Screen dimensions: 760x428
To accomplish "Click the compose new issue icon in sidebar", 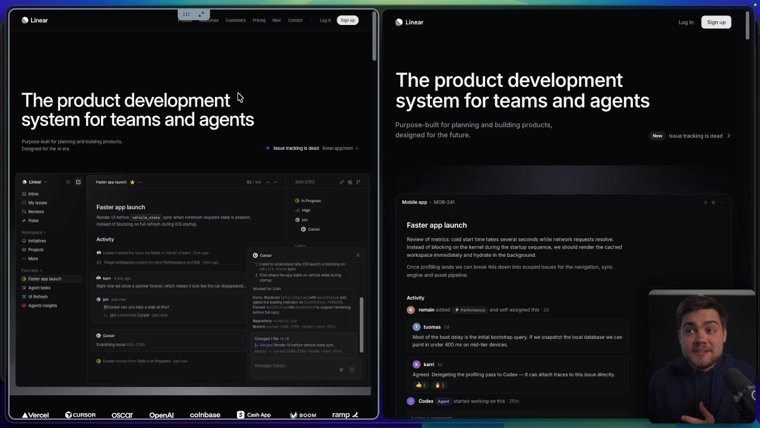I will click(x=78, y=182).
